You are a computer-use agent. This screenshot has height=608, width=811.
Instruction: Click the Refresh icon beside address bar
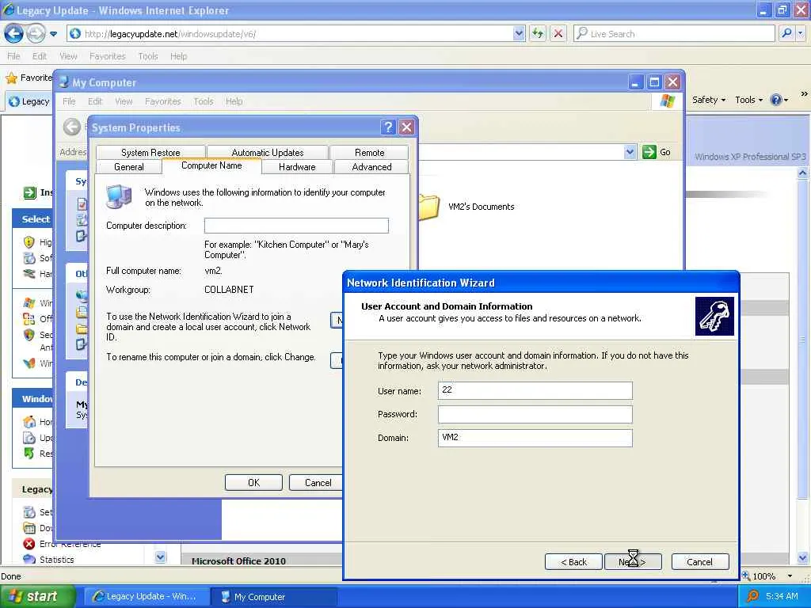pyautogui.click(x=538, y=33)
